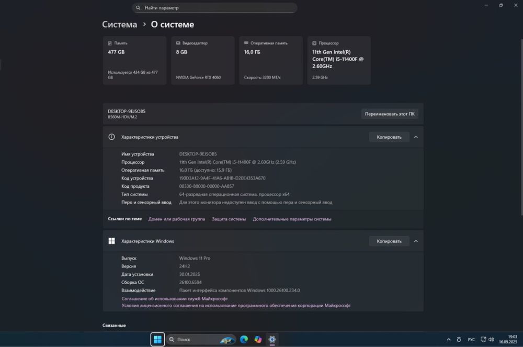Collapse the Характеристики устройства section
523x347 pixels.
point(416,137)
